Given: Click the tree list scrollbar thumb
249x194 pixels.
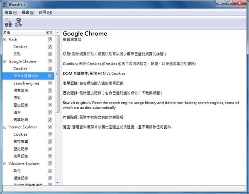Looking at the screenshot, I should tap(57, 74).
